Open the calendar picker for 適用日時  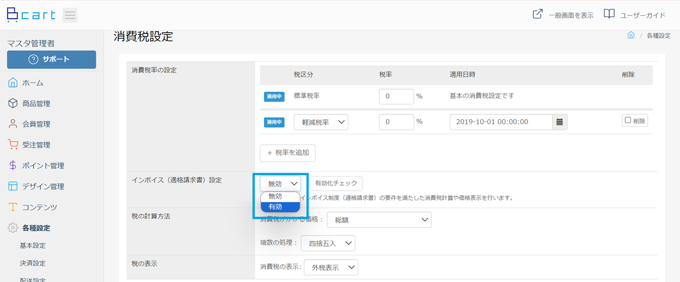pyautogui.click(x=560, y=122)
